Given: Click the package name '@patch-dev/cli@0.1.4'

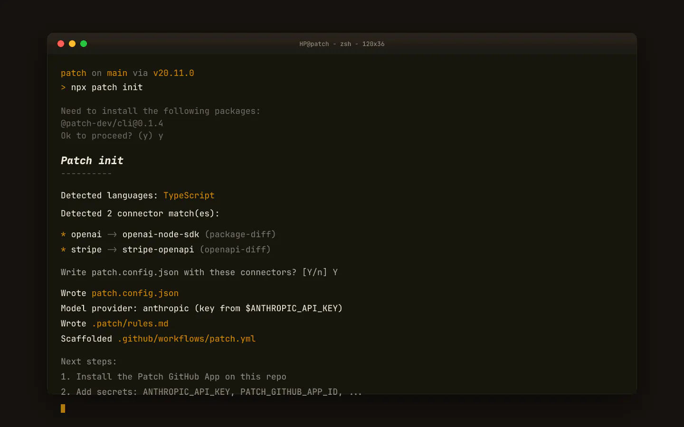Looking at the screenshot, I should click(112, 123).
